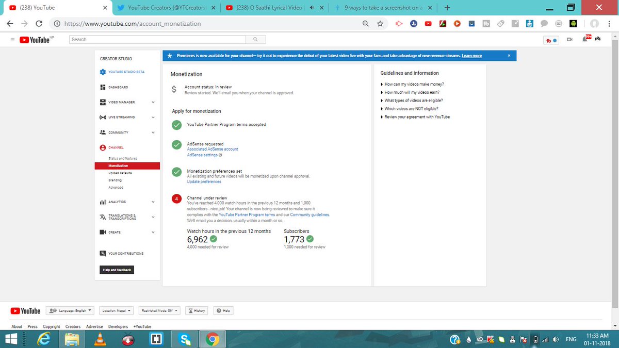Click the Help and feedback button
The width and height of the screenshot is (619, 348).
click(117, 270)
